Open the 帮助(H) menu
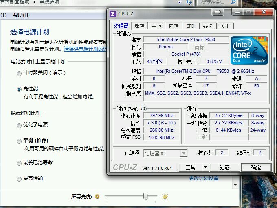This screenshot has height=208, width=277. pyautogui.click(x=21, y=15)
